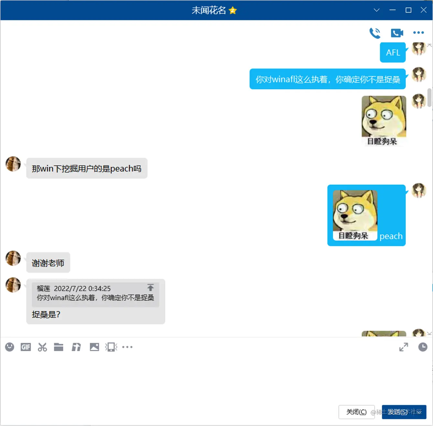The height and width of the screenshot is (426, 433).
Task: Click the 谢谢老师 message
Action: (x=48, y=263)
